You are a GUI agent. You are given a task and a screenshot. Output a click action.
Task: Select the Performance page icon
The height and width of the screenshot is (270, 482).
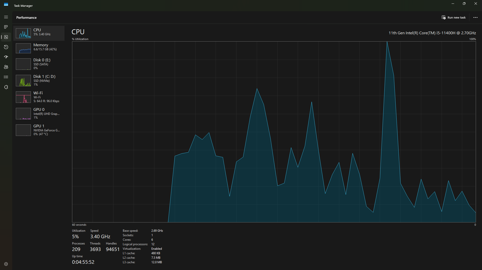point(6,37)
